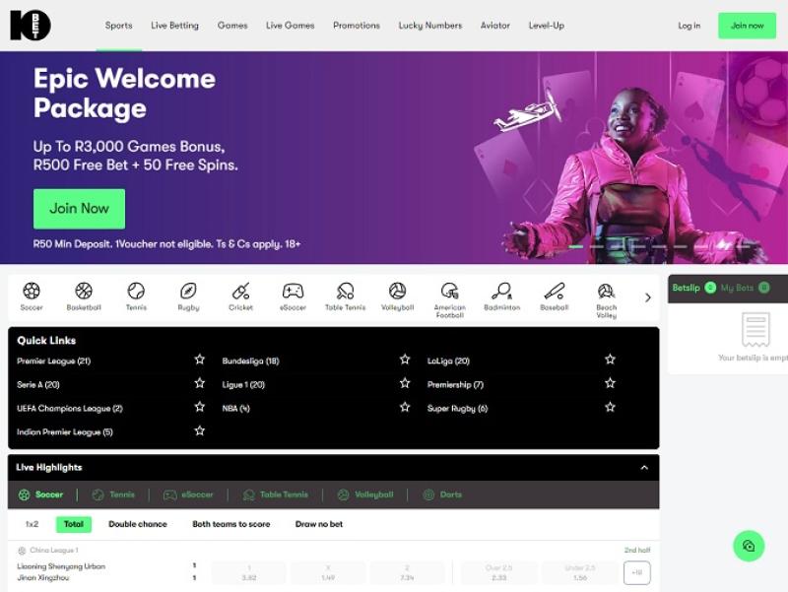Select the Soccer sport icon
This screenshot has height=592, width=788.
point(32,292)
